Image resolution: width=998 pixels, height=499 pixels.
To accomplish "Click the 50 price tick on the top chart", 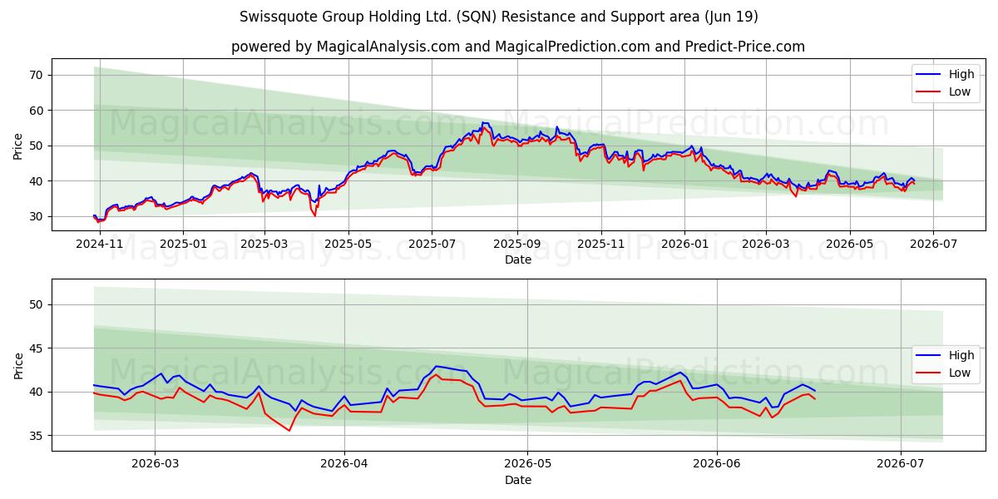I will pyautogui.click(x=38, y=146).
